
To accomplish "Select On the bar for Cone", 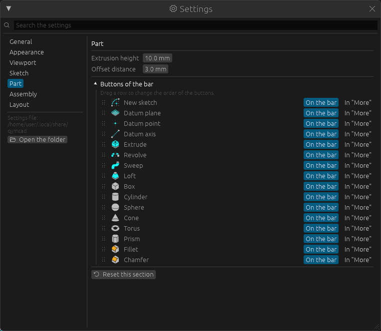I will (321, 218).
